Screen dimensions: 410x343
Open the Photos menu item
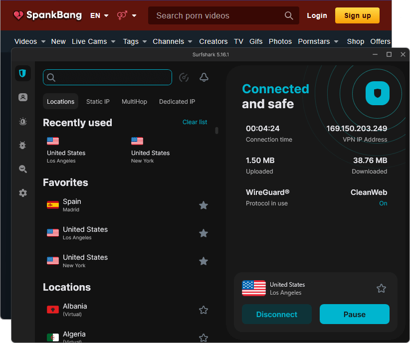[x=280, y=41]
